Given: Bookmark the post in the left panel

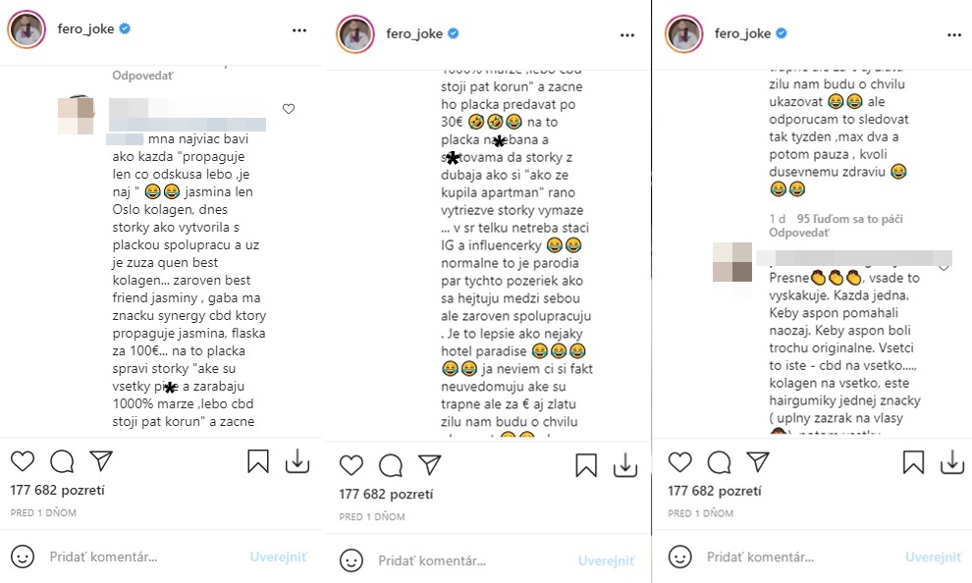Looking at the screenshot, I should [258, 461].
